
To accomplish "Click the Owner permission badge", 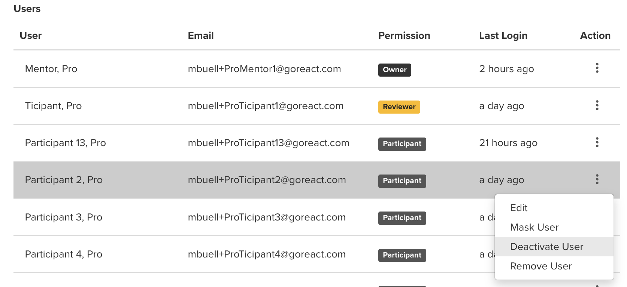I will click(x=394, y=70).
